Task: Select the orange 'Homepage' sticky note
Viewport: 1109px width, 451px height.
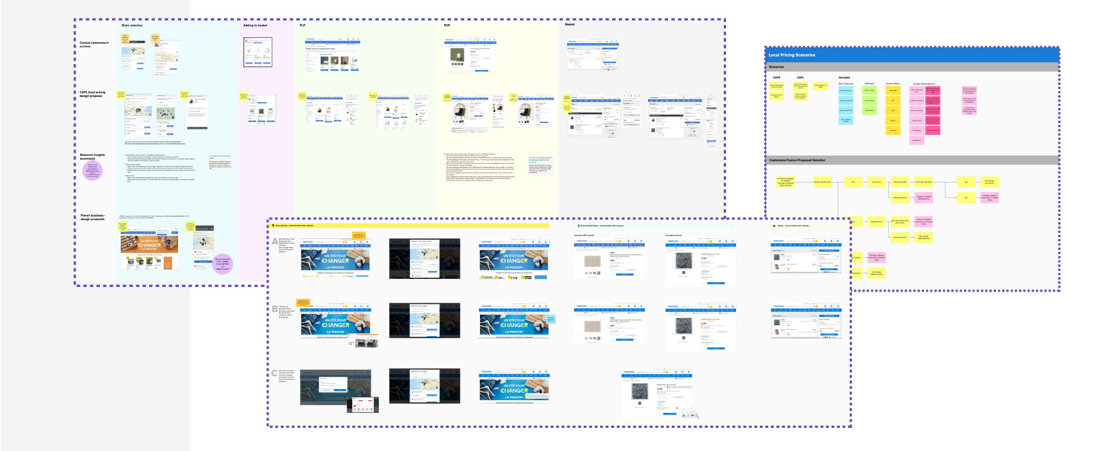Action: [893, 91]
